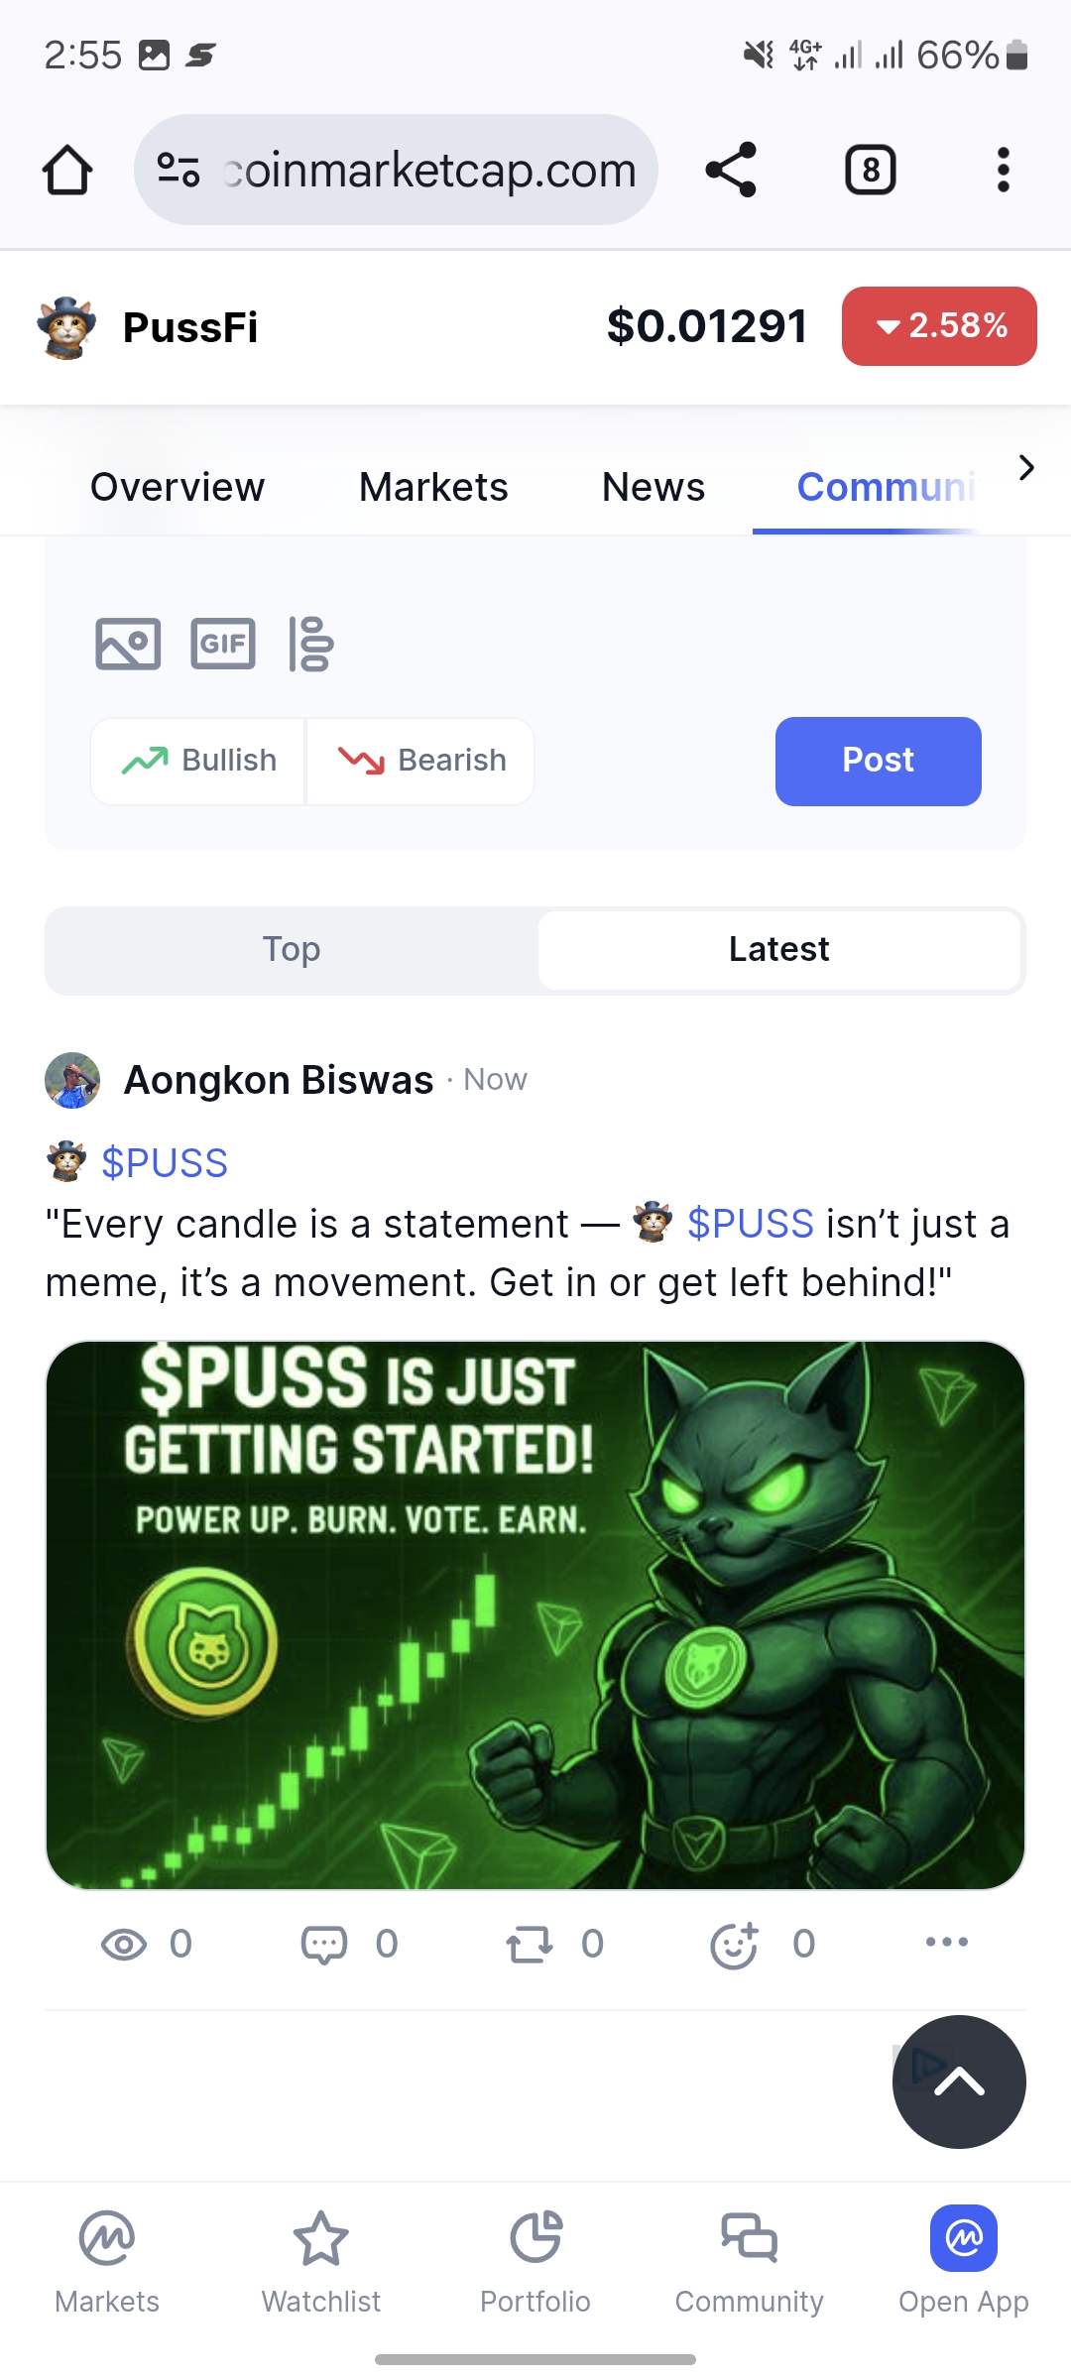Open the post's three-dot options menu
This screenshot has width=1071, height=2380.
click(947, 1942)
